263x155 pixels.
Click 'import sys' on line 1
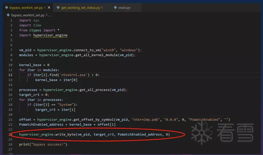tap(29, 20)
